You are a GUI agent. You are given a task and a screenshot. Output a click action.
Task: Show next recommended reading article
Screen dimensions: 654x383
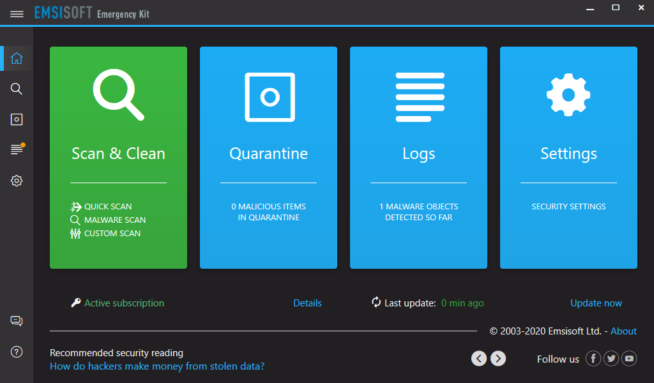(x=498, y=358)
